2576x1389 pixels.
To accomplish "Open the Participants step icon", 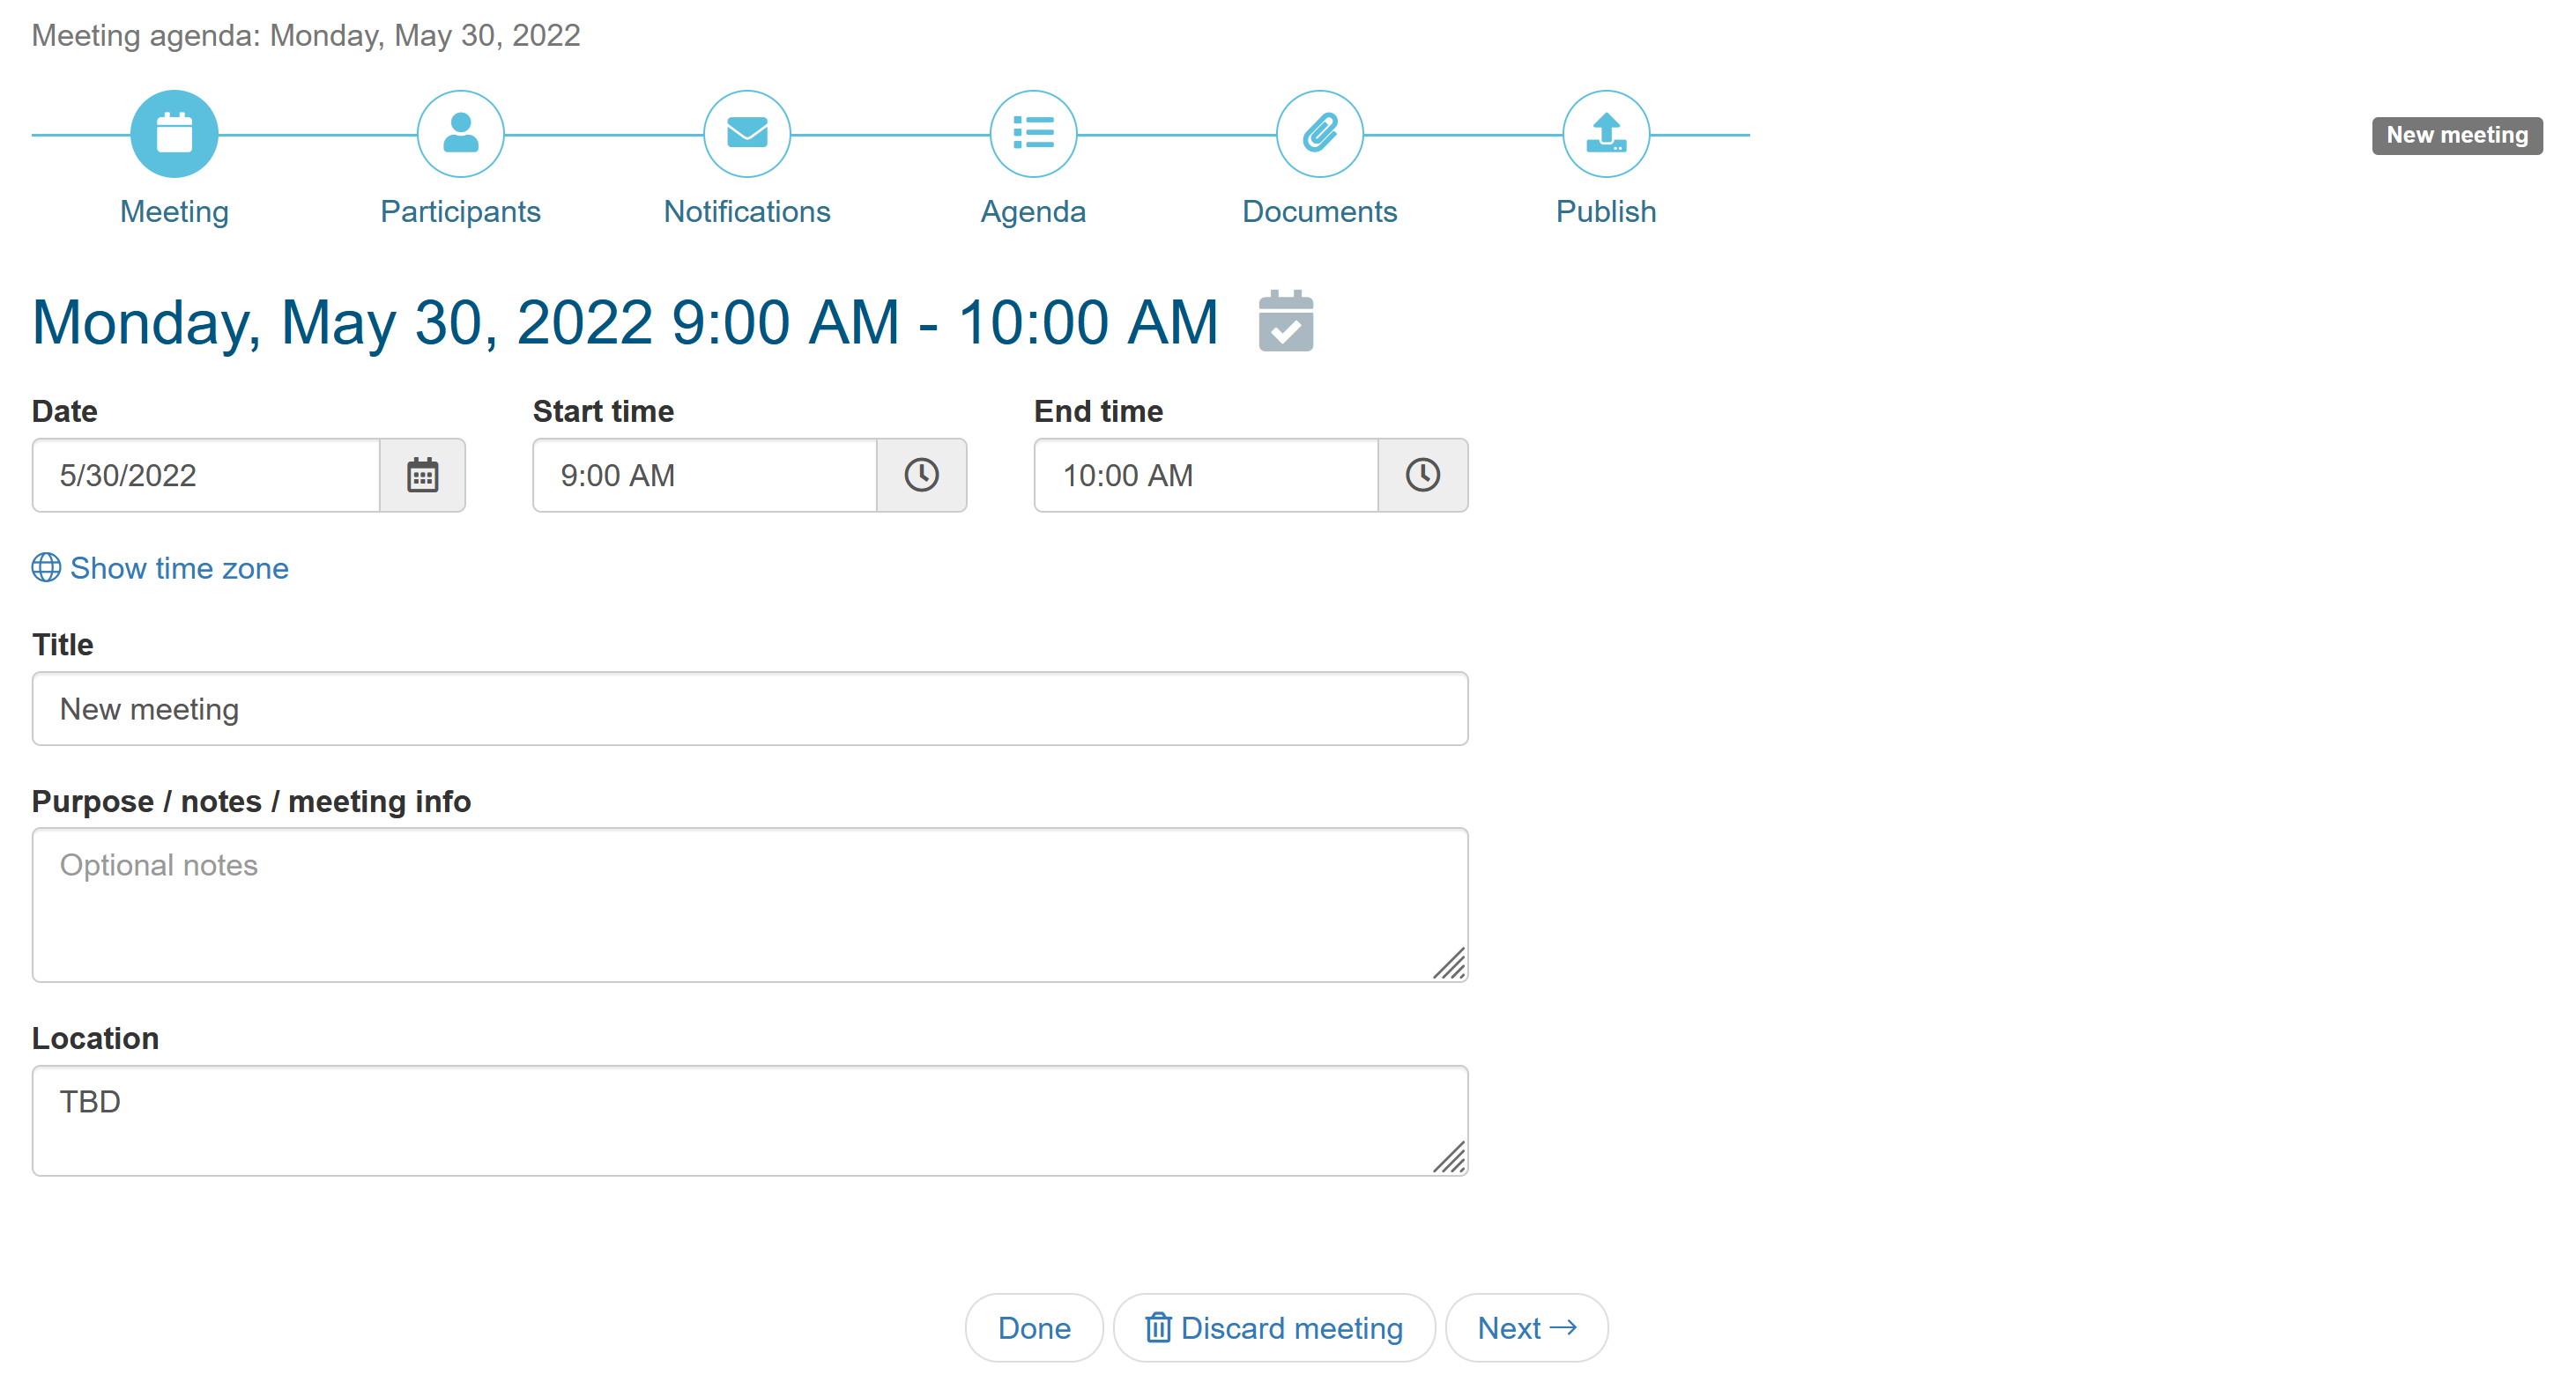I will (x=460, y=134).
